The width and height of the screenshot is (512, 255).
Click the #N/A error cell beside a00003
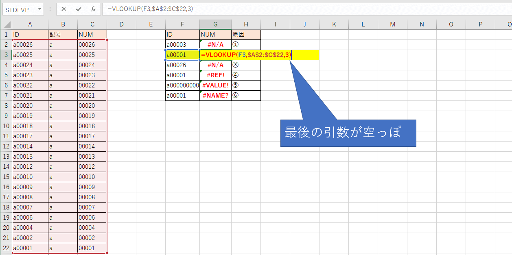pos(215,44)
